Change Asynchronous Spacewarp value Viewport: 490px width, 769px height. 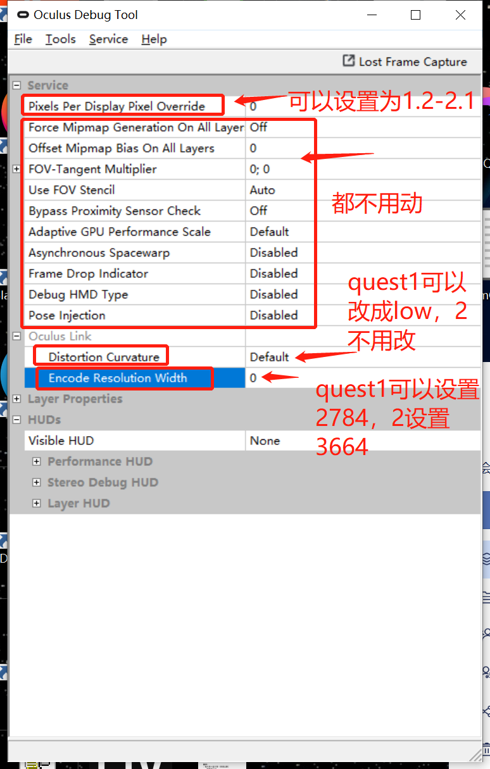pyautogui.click(x=362, y=253)
